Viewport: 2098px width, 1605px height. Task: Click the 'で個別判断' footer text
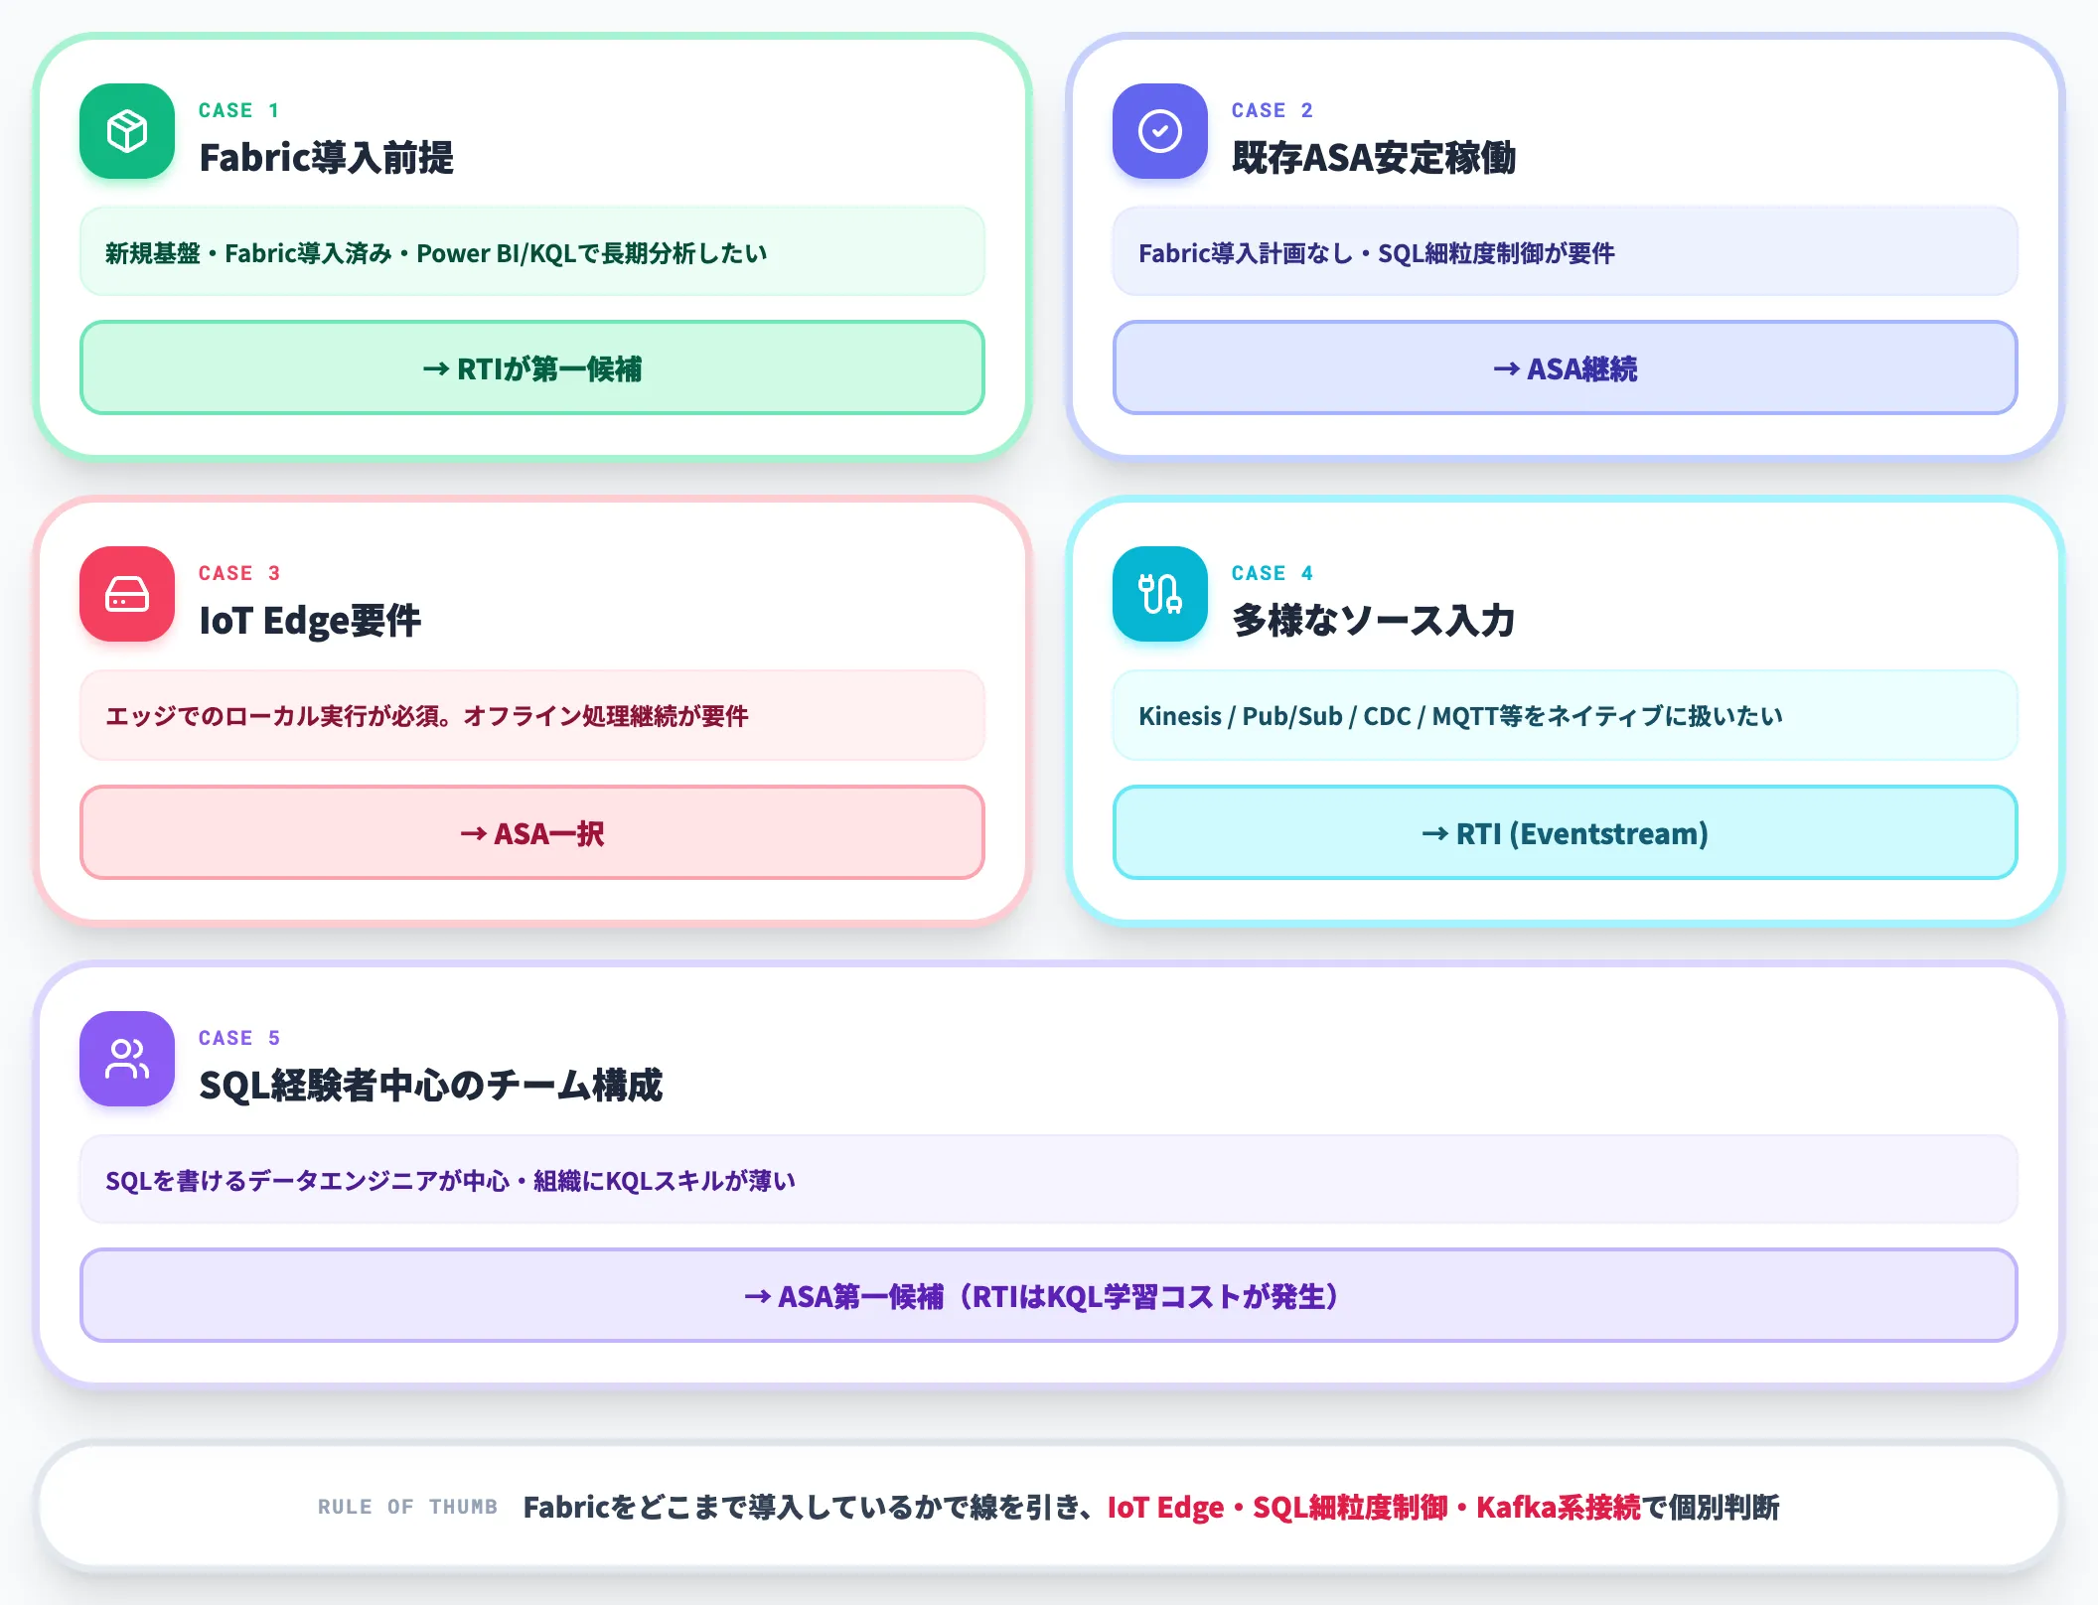(x=1711, y=1507)
